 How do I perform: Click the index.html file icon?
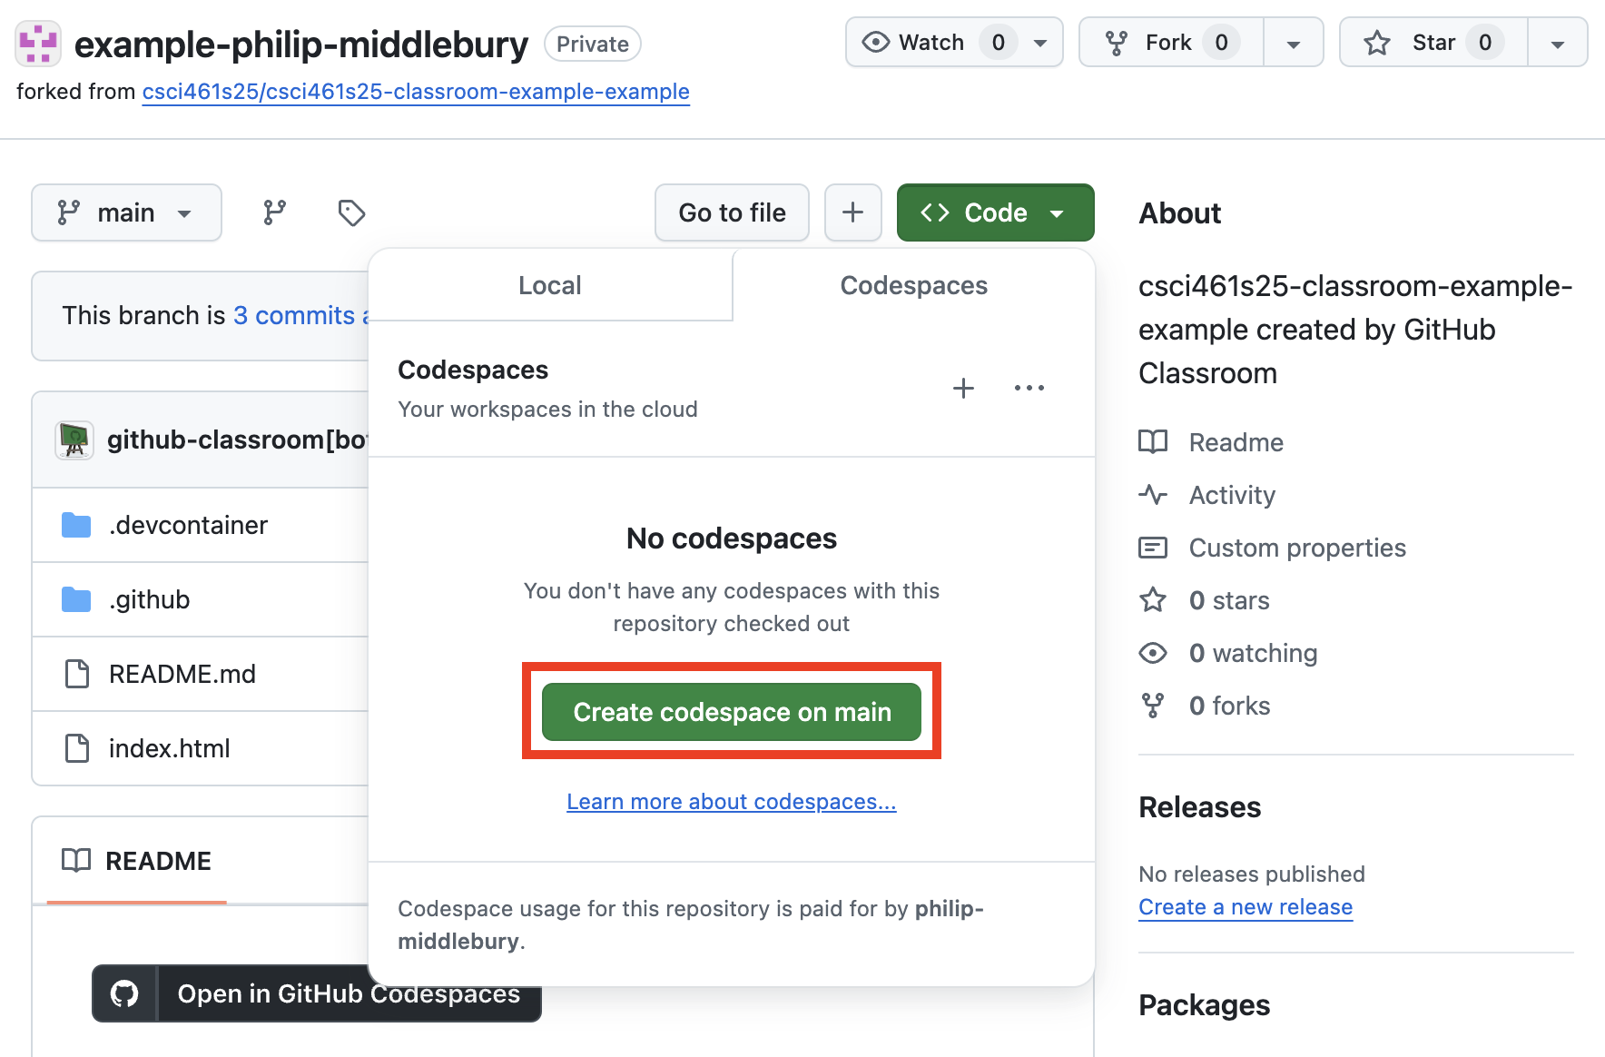[x=77, y=748]
